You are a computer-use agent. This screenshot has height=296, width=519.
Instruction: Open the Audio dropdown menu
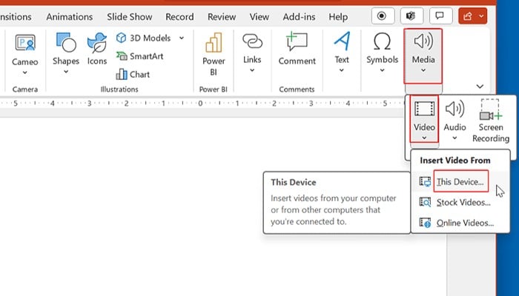point(454,120)
